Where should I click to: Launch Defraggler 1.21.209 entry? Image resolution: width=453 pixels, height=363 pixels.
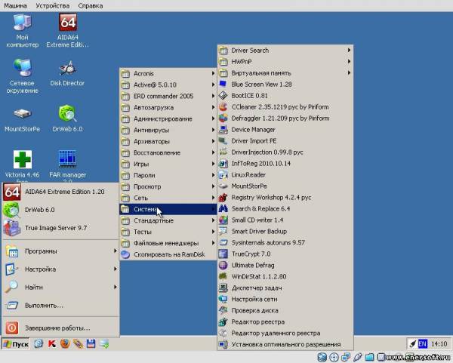[x=285, y=118]
